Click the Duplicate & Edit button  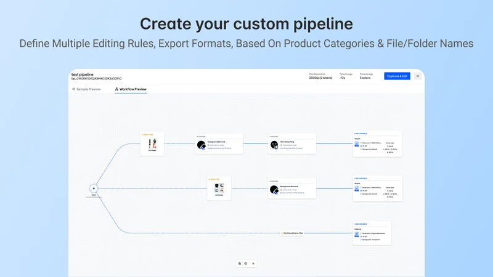397,76
